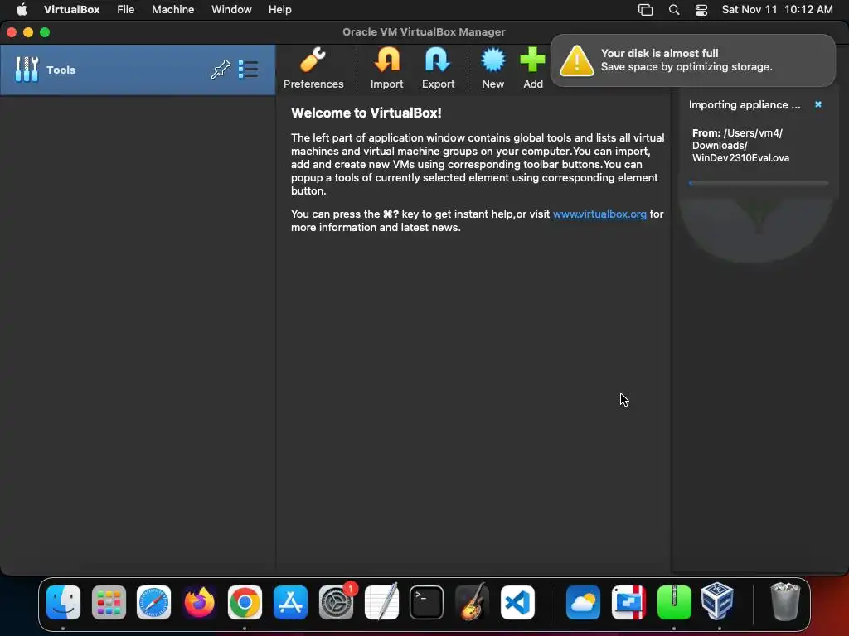Open the Tools list menu icon

click(x=248, y=70)
